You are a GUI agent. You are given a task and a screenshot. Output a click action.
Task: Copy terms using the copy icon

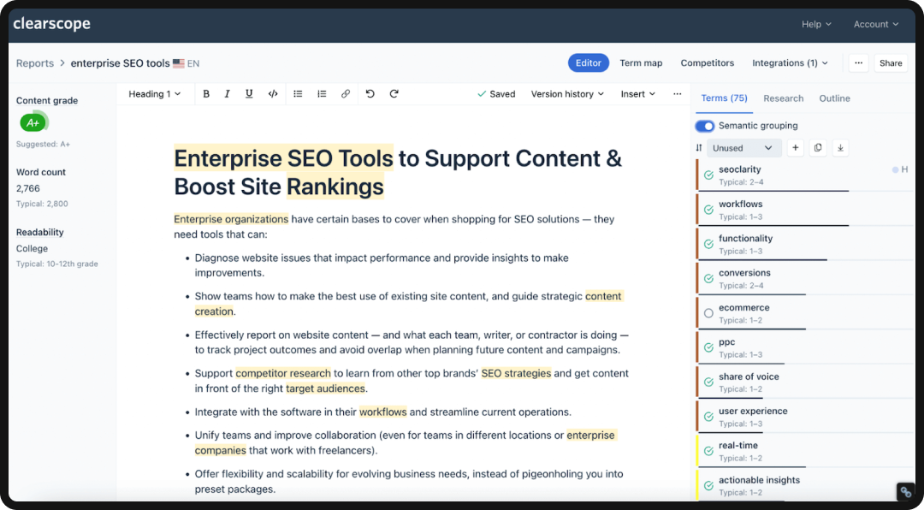pyautogui.click(x=818, y=147)
